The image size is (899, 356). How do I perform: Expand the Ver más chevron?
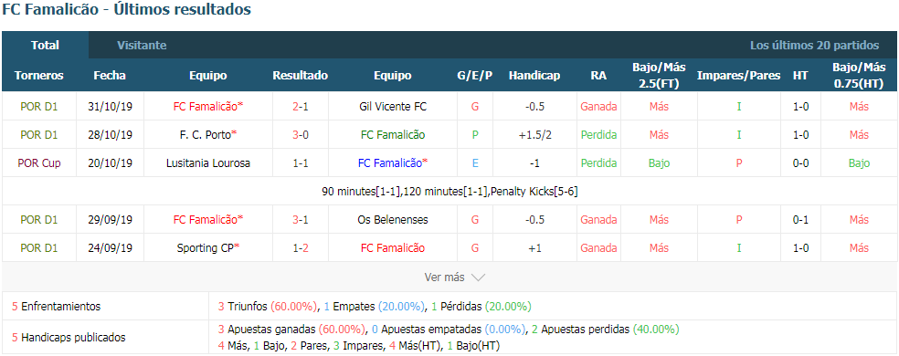coord(478,277)
